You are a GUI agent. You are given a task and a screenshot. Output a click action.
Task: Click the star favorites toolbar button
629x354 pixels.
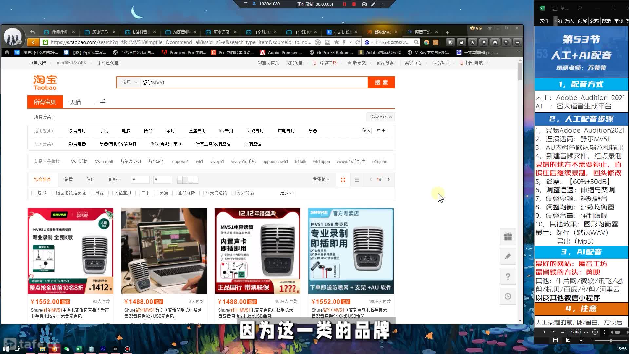[x=473, y=42]
